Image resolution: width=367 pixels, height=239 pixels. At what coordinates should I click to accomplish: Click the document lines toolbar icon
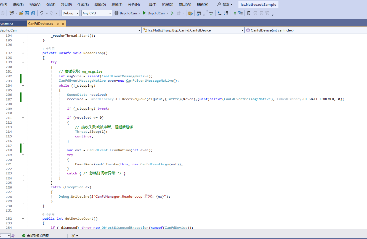[226, 13]
